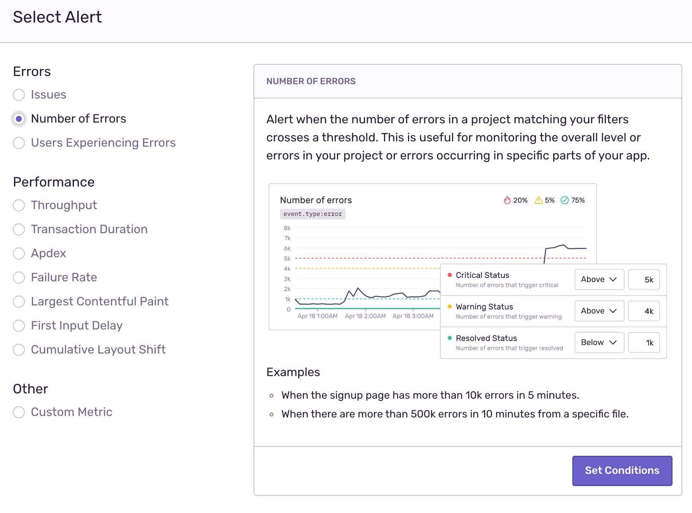Choose the Throughput performance alert
692x513 pixels.
(x=19, y=205)
